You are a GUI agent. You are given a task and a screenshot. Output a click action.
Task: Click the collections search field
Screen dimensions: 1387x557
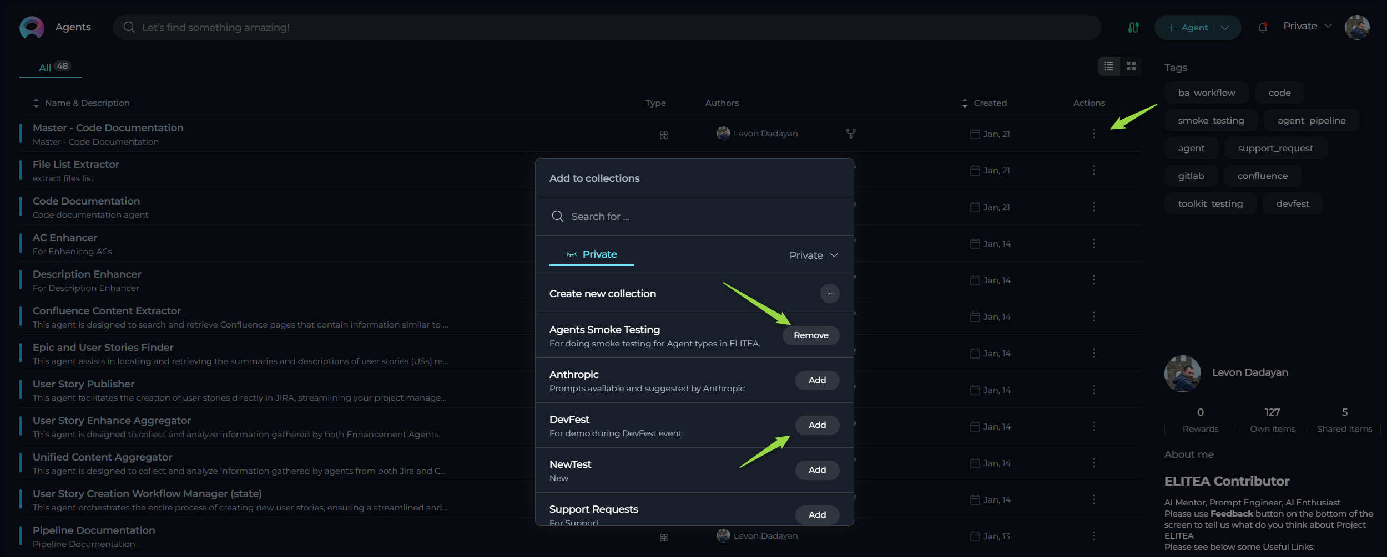click(694, 217)
